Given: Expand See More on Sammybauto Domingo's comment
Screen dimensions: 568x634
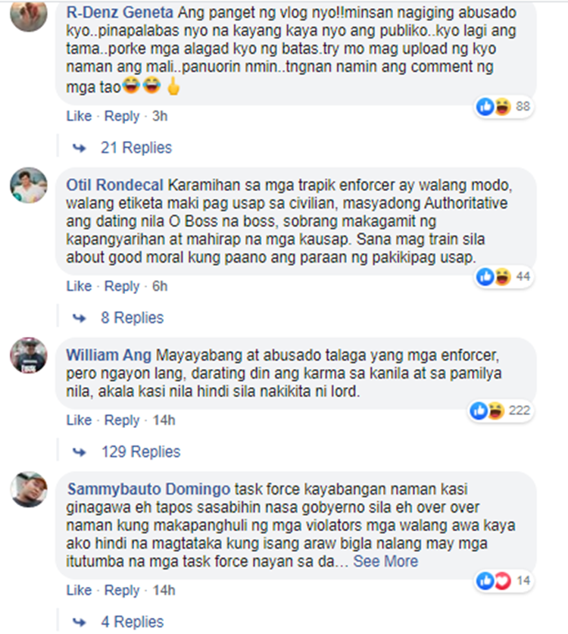Looking at the screenshot, I should coord(385,561).
